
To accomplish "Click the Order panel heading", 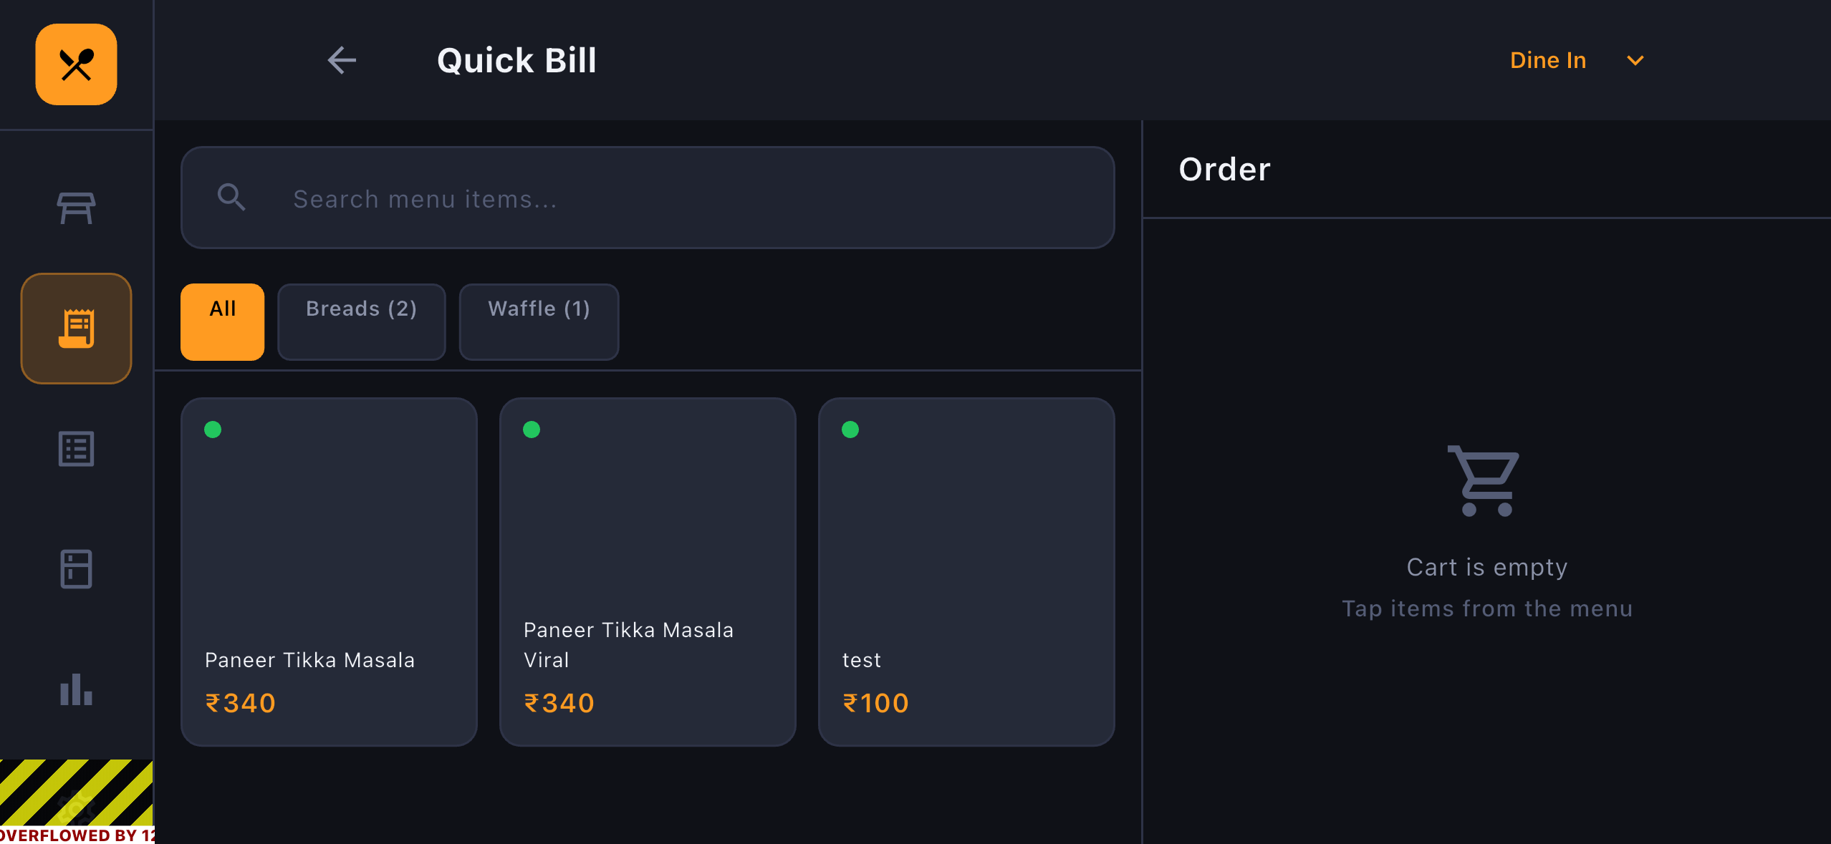I will click(1224, 170).
